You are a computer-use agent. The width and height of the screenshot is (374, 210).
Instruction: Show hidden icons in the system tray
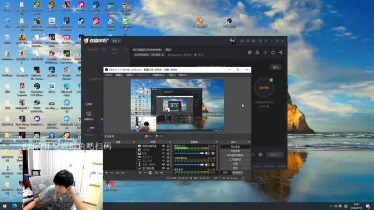(331, 206)
